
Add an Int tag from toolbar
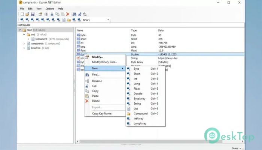33,20
